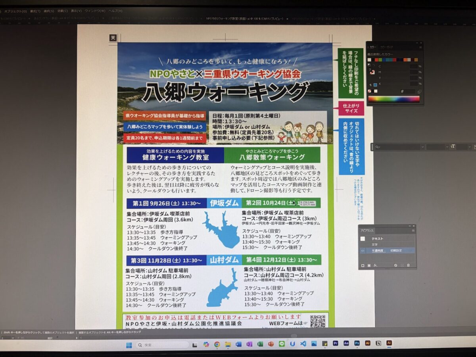Click the taskbar search box
The image size is (476, 357).
tap(162, 345)
